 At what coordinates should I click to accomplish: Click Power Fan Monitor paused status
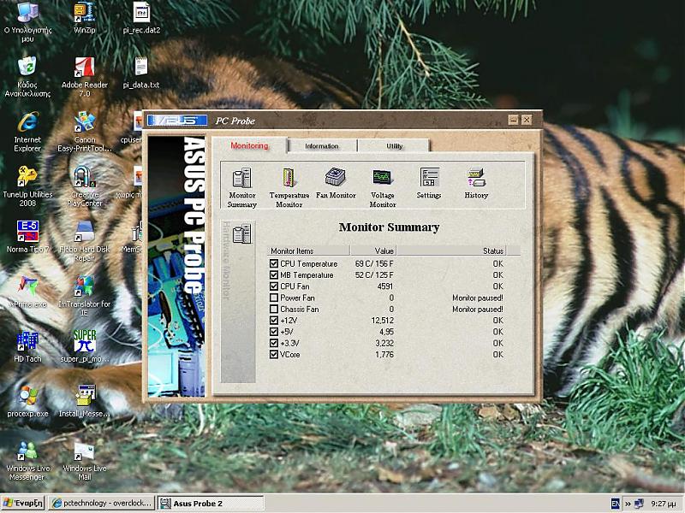pyautogui.click(x=478, y=298)
